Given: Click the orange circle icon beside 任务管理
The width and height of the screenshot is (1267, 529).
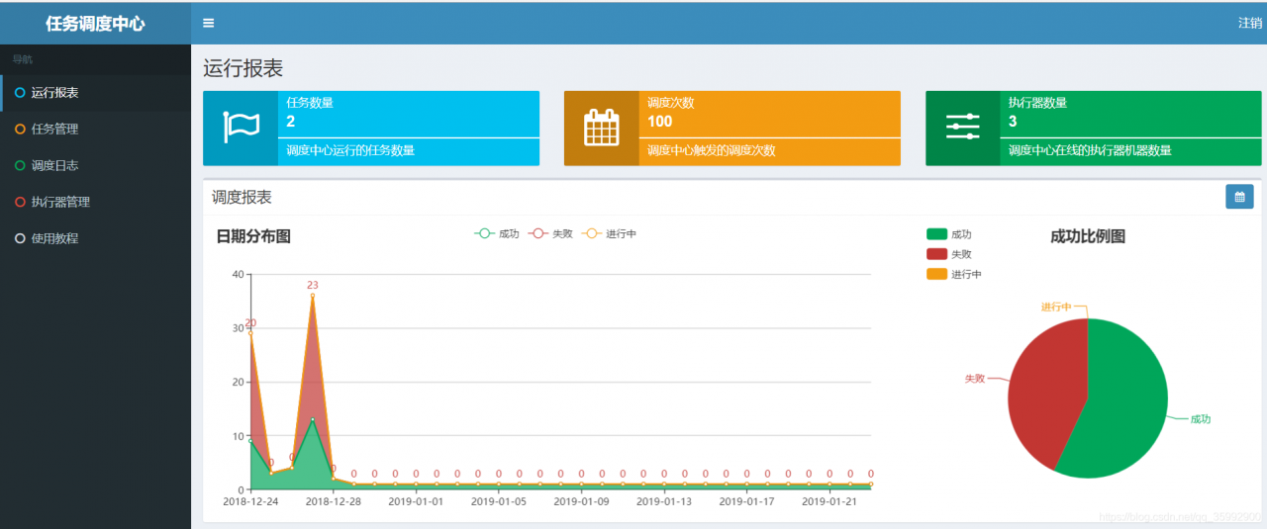Looking at the screenshot, I should (20, 129).
